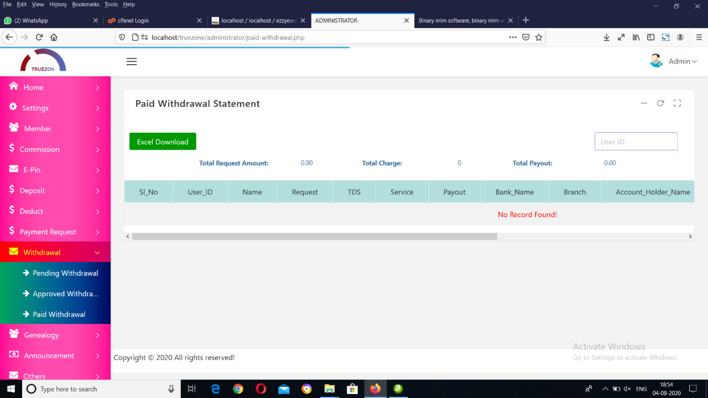Reload the page with browser refresh
Image resolution: width=708 pixels, height=398 pixels.
39,38
